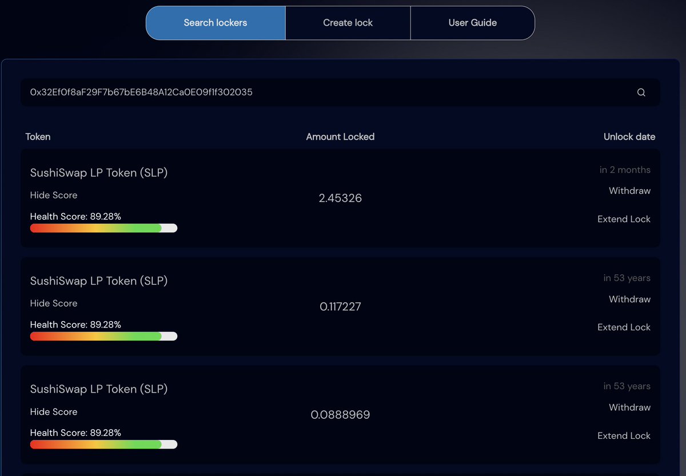Click health score bar of 2.45326 lock
The image size is (686, 476).
point(103,228)
